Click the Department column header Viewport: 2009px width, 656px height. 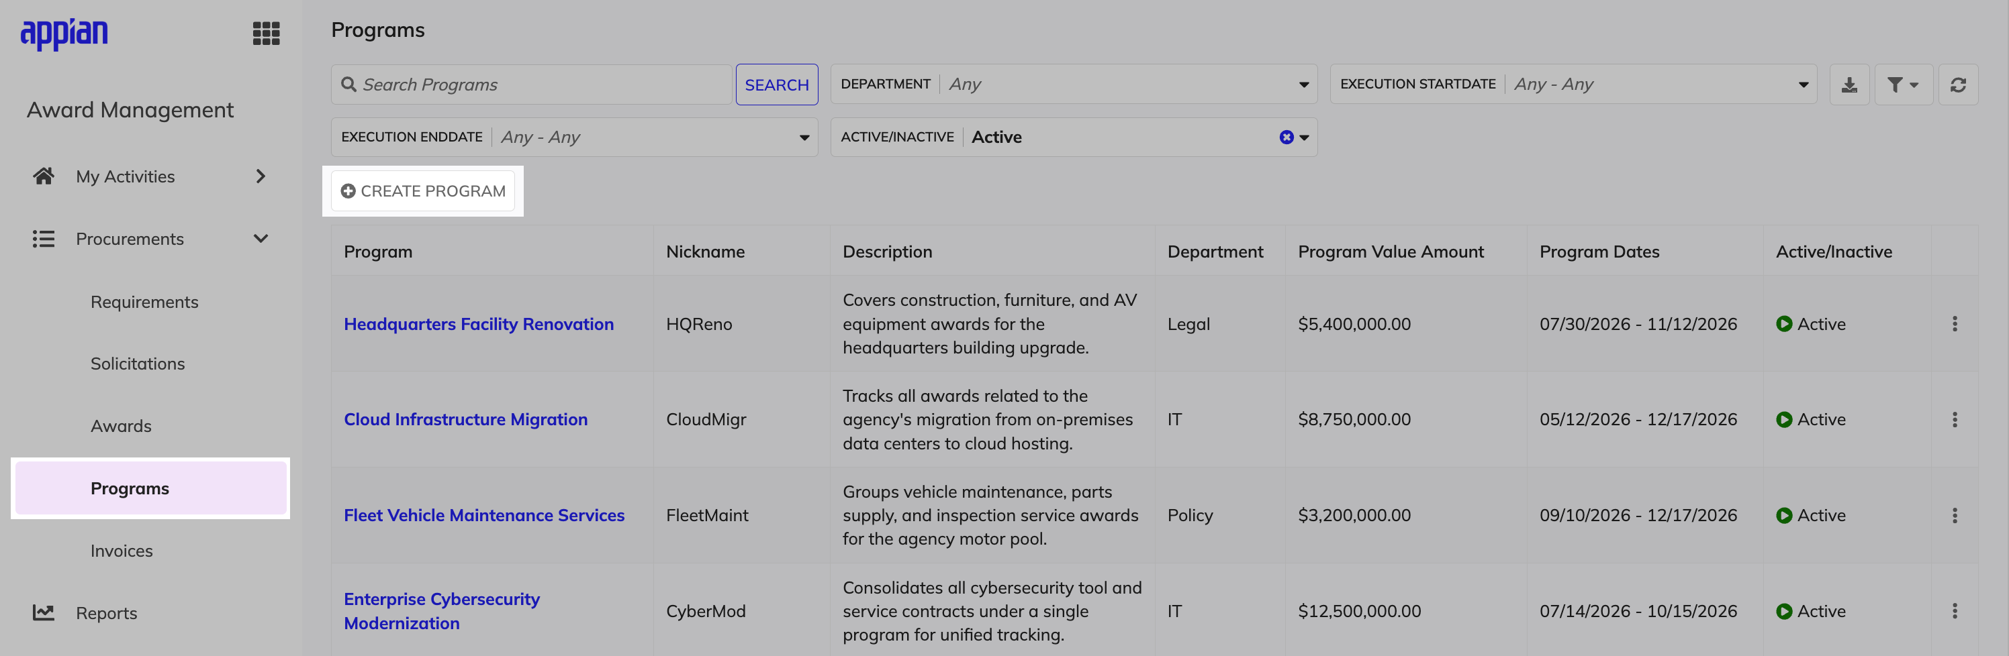[x=1215, y=252]
